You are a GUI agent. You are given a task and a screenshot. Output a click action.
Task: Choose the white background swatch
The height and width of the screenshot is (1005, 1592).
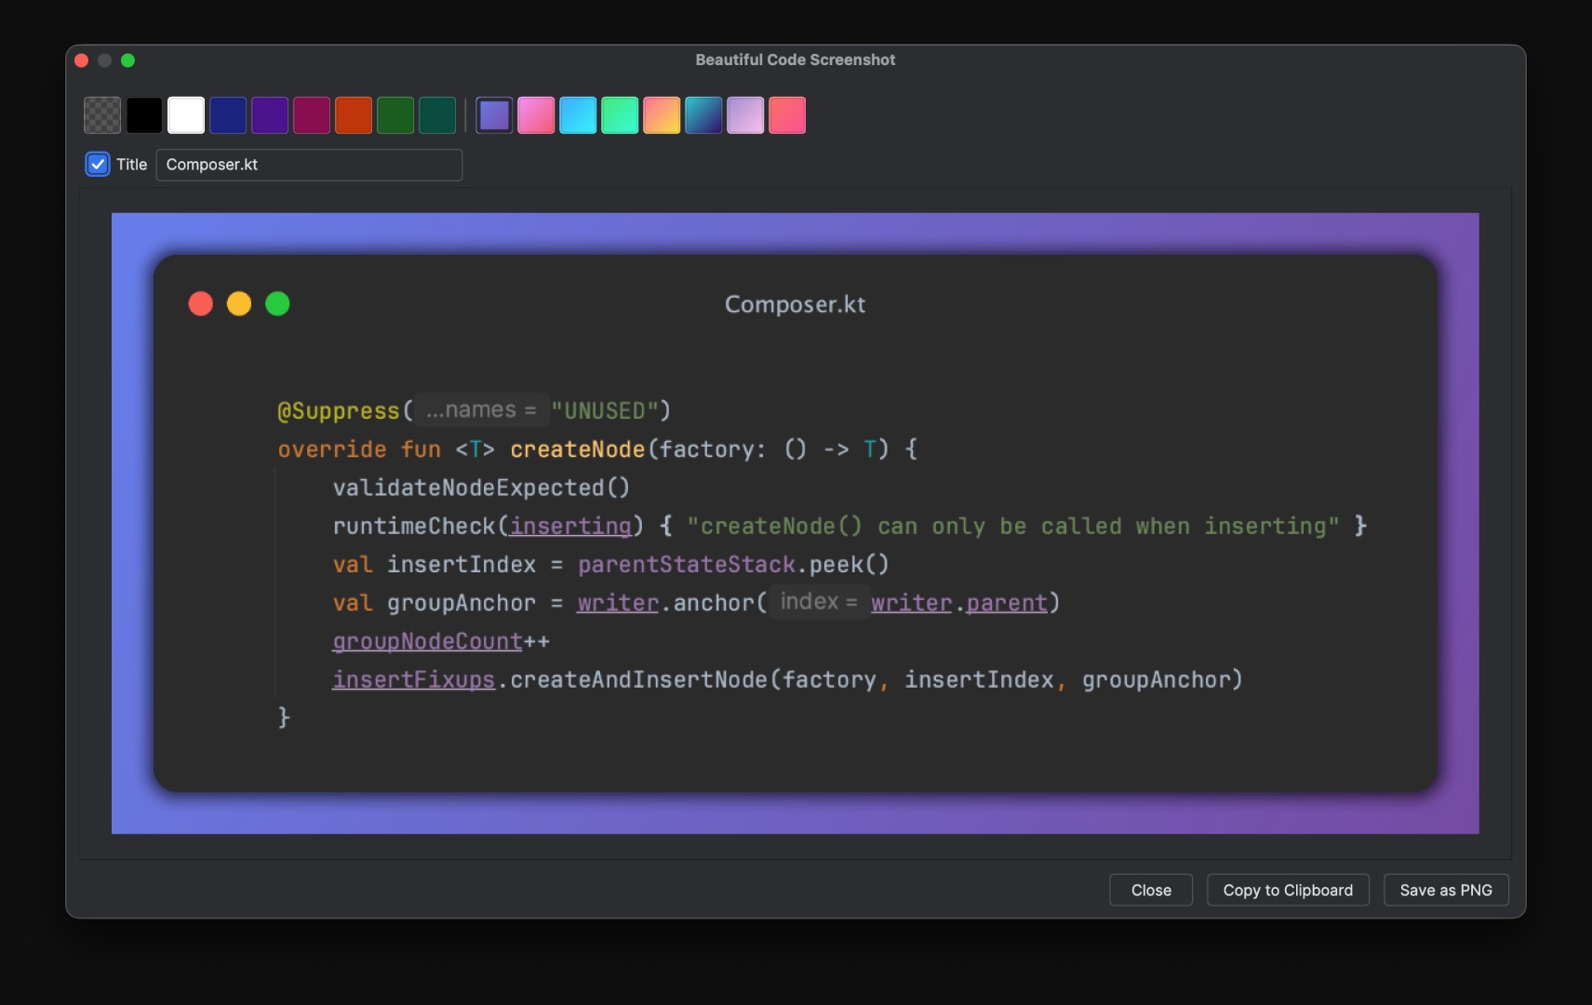(185, 114)
